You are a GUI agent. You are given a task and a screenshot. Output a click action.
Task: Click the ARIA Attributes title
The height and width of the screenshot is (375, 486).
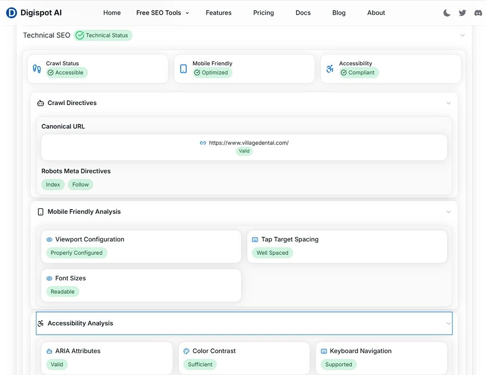click(x=78, y=351)
